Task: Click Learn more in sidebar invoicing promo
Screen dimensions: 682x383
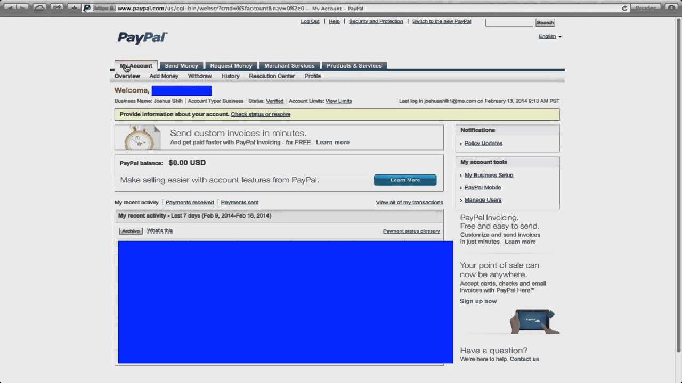Action: pos(520,242)
